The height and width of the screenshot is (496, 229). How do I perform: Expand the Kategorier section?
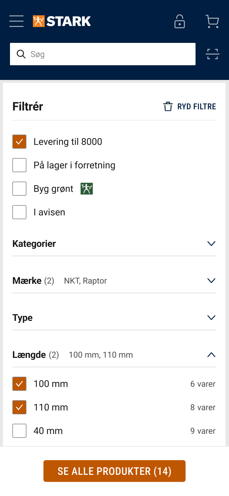211,244
